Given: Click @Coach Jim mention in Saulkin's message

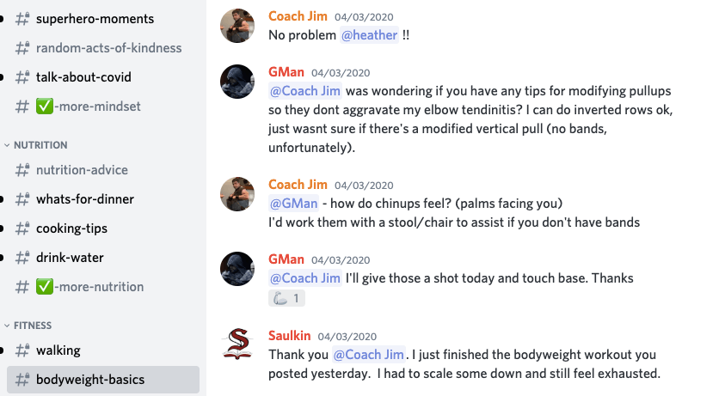Looking at the screenshot, I should tap(369, 355).
